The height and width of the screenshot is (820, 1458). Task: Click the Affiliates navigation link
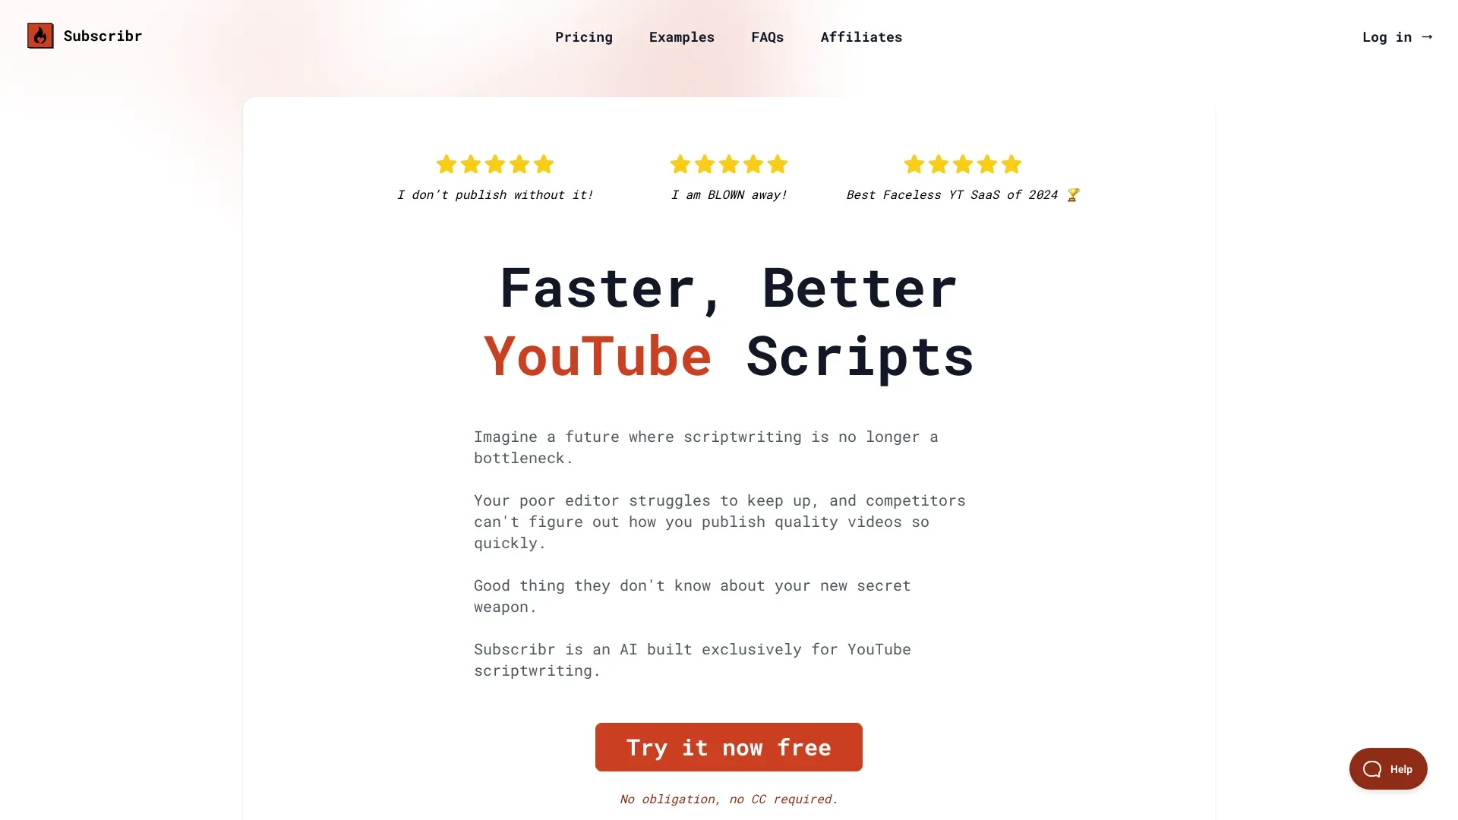860,37
